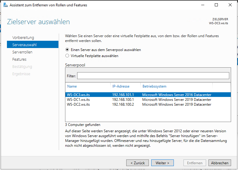Image resolution: width=238 pixels, height=170 pixels.
Task: Click IP address 192.168.100.2
Action: (123, 104)
